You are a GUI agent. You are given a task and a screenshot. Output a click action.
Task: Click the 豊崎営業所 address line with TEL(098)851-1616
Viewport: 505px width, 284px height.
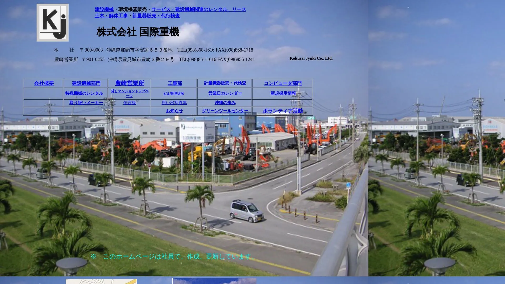coord(154,59)
